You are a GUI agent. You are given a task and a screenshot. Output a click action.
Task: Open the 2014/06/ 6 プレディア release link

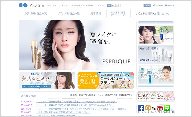81,109
